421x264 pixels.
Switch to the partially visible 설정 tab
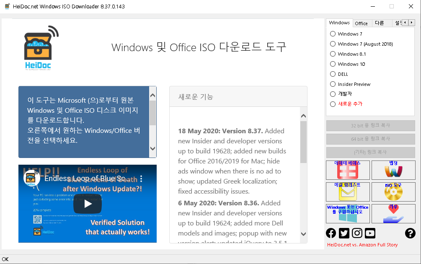pyautogui.click(x=398, y=23)
